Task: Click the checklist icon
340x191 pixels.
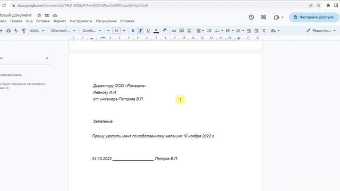Action: click(x=217, y=31)
